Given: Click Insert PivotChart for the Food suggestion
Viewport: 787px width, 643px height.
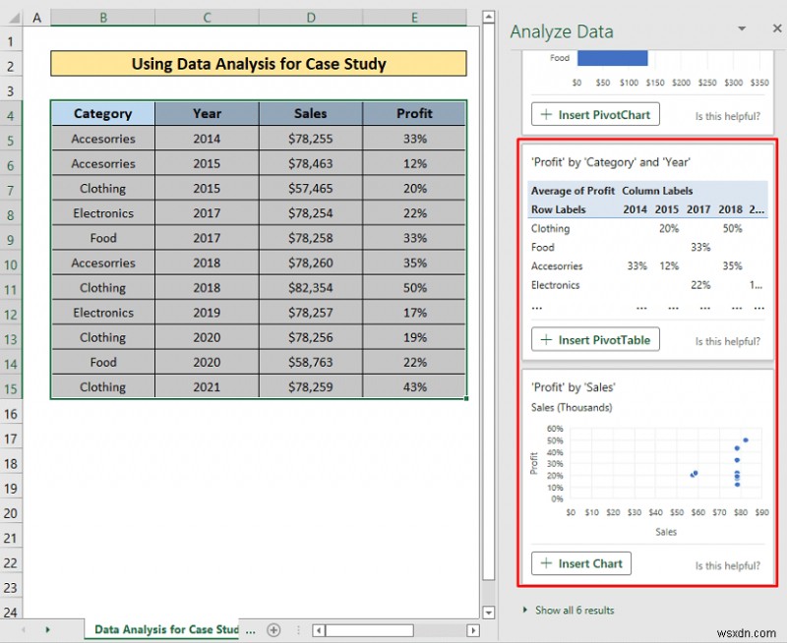Looking at the screenshot, I should click(x=594, y=114).
